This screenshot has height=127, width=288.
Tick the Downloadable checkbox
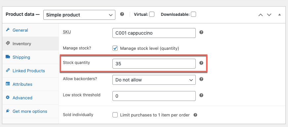point(193,14)
